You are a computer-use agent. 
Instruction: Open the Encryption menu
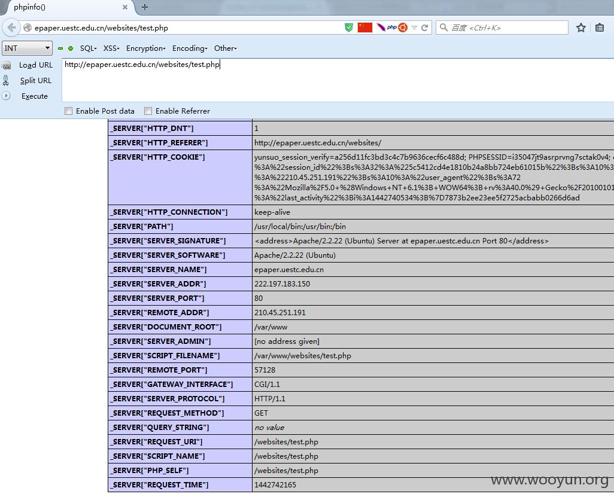[145, 48]
